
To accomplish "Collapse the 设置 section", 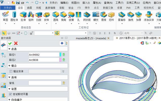I will [9, 89].
